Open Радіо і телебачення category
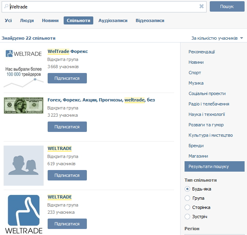Image resolution: width=247 pixels, height=235 pixels. point(209,104)
